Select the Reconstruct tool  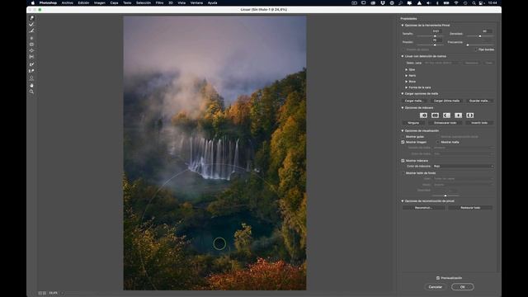point(31,24)
